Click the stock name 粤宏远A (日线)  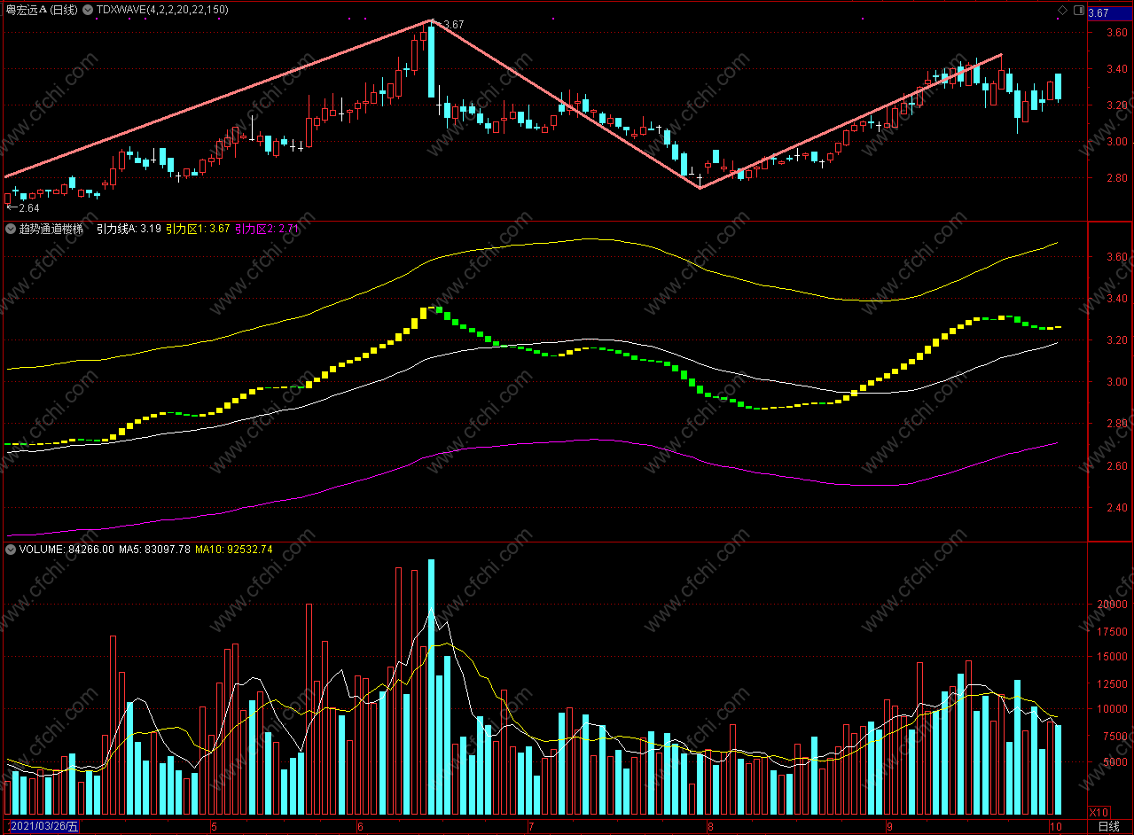[x=43, y=10]
